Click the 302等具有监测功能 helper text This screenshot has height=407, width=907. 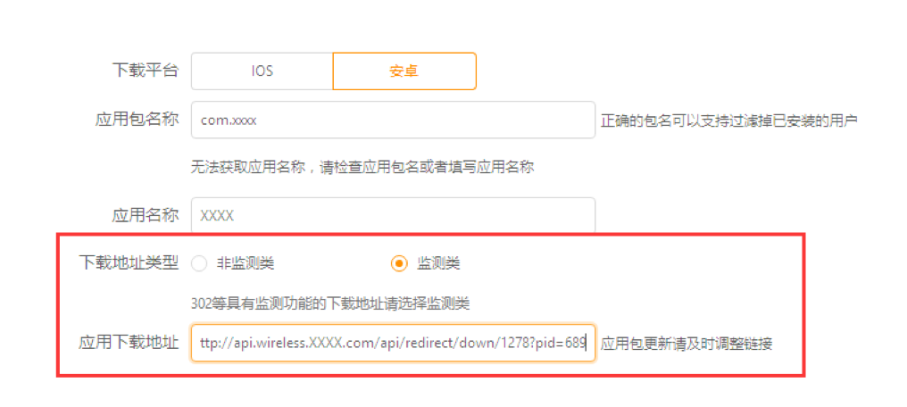tap(330, 303)
